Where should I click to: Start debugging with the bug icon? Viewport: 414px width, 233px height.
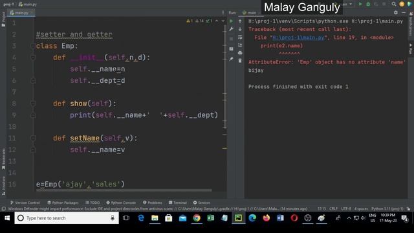368,4
